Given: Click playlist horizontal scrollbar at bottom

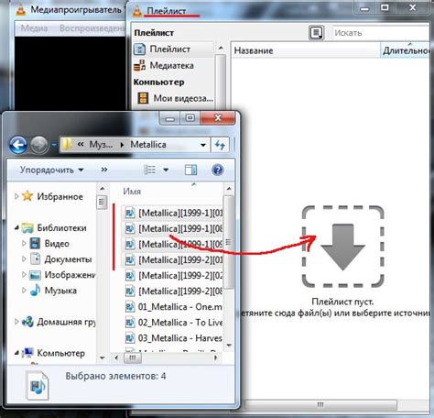Looking at the screenshot, I should click(320, 404).
